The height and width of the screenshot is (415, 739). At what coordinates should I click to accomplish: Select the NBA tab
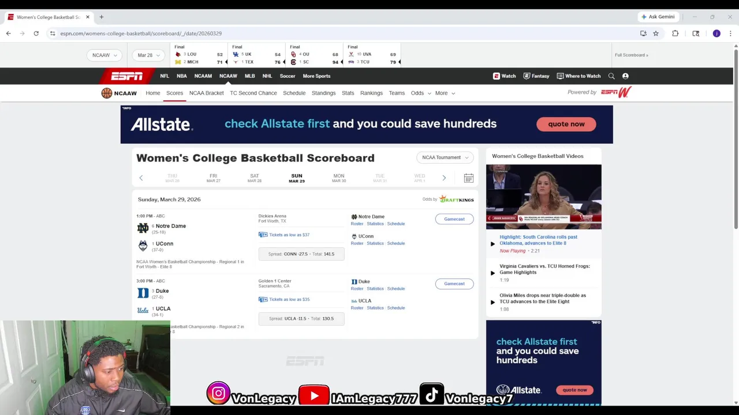point(182,76)
